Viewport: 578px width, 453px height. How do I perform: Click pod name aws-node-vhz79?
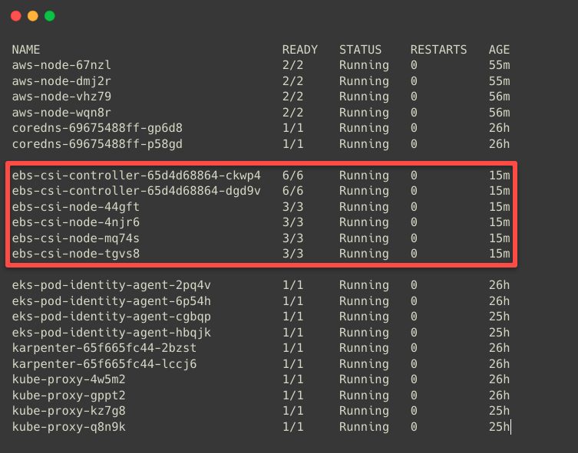click(x=61, y=97)
